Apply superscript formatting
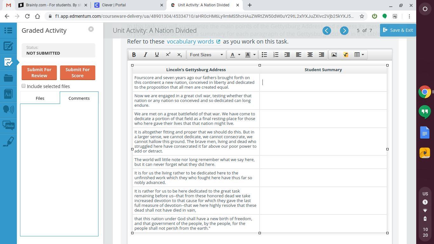Screen dimensions: 434x244 point(168,55)
